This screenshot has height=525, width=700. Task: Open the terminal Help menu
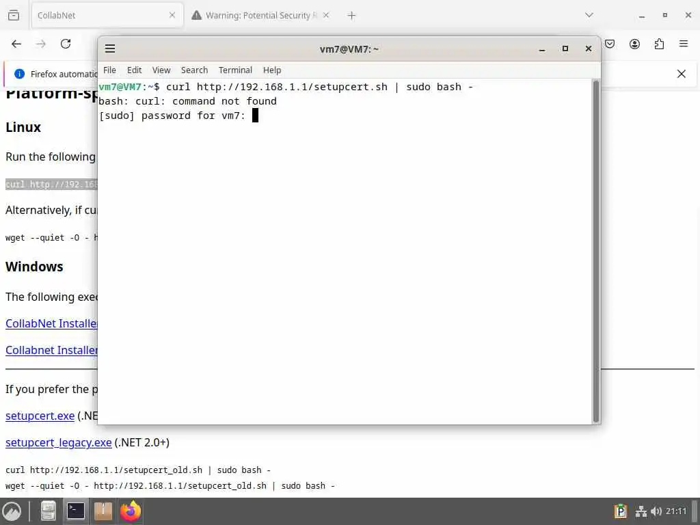click(x=272, y=70)
